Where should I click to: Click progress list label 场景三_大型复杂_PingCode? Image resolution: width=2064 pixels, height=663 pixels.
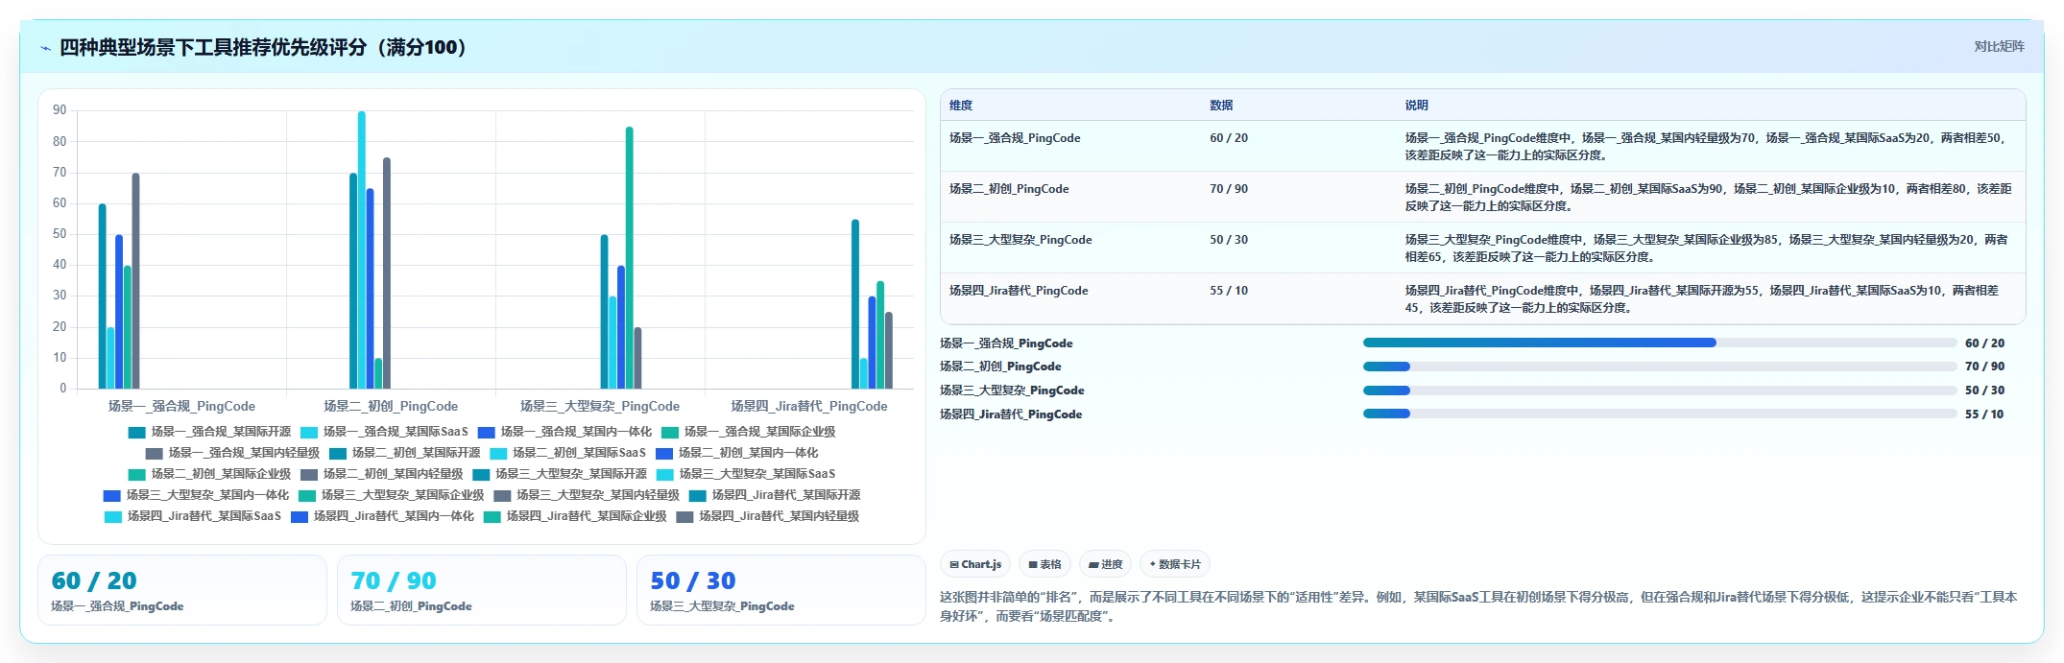(x=1012, y=391)
